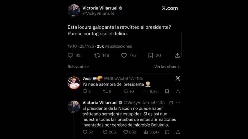Open Victoria Villarruel's profile picture at top

(x=74, y=10)
